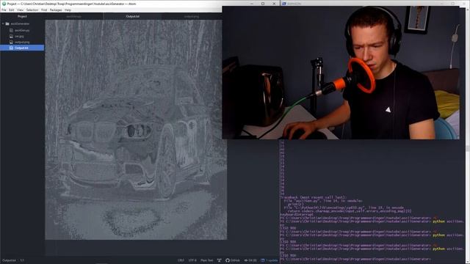Viewport: 470px width, 264px height.
Task: Click the 1:1 cursor position indicator
Action: click(22, 260)
